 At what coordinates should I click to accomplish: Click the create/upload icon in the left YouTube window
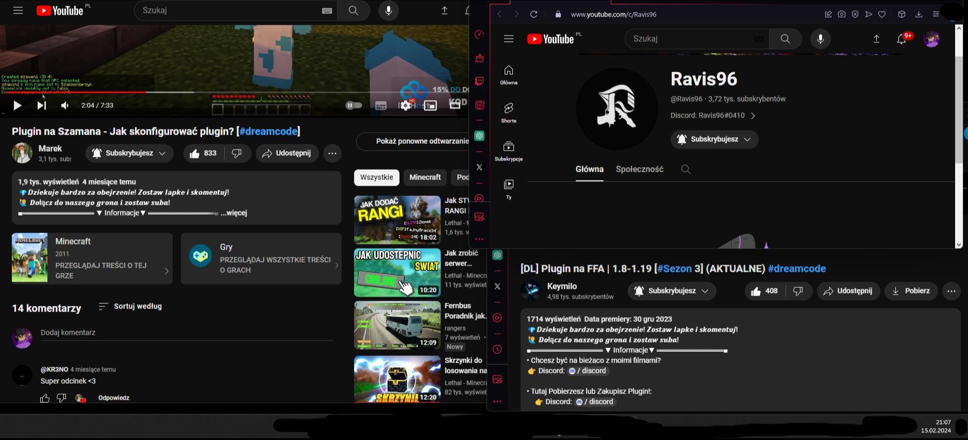click(x=444, y=10)
